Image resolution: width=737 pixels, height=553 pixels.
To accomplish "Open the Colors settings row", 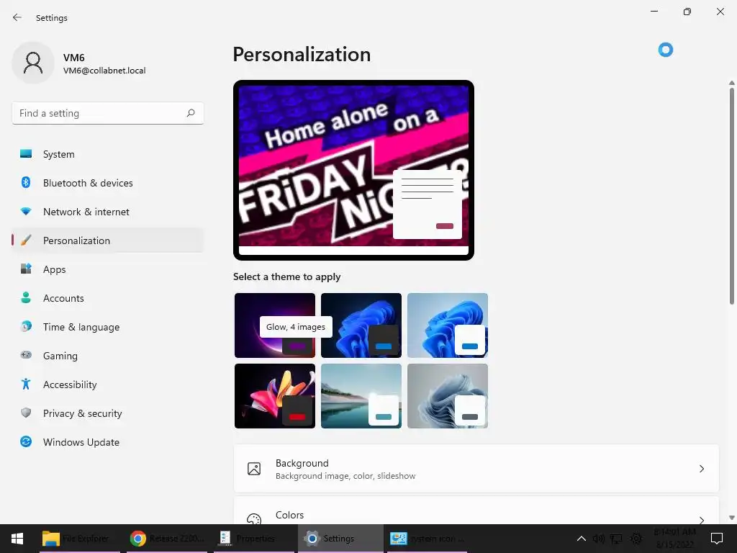I will pos(476,511).
